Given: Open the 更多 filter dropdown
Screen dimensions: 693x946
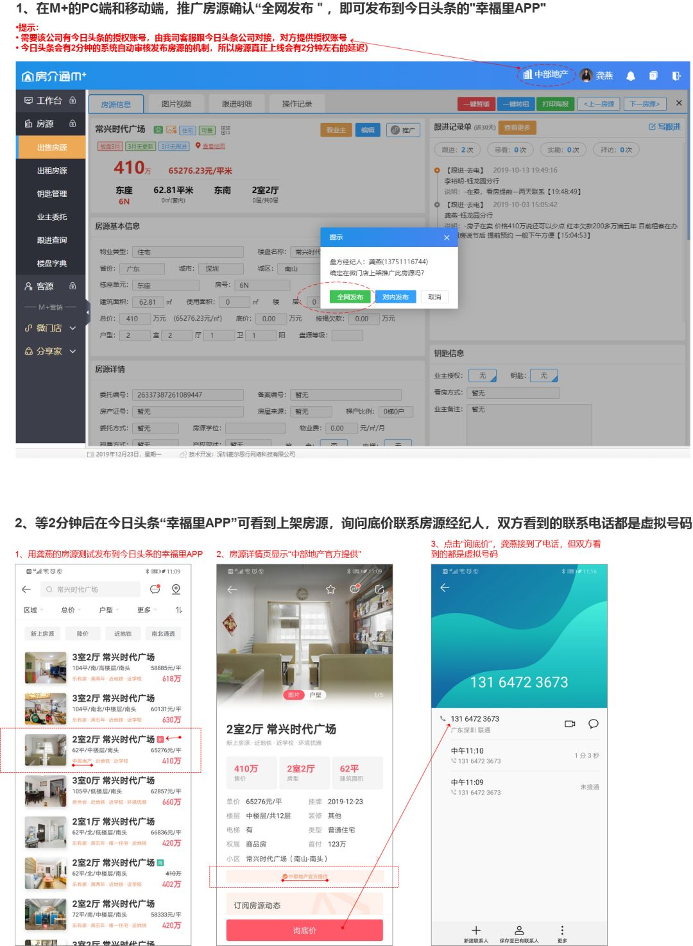Looking at the screenshot, I should click(146, 610).
